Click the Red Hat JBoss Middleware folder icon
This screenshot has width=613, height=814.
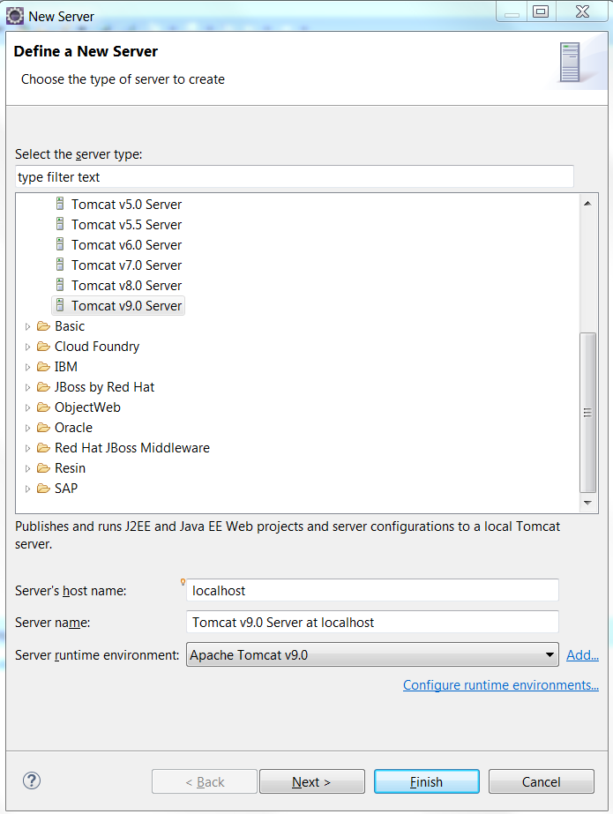pos(43,447)
